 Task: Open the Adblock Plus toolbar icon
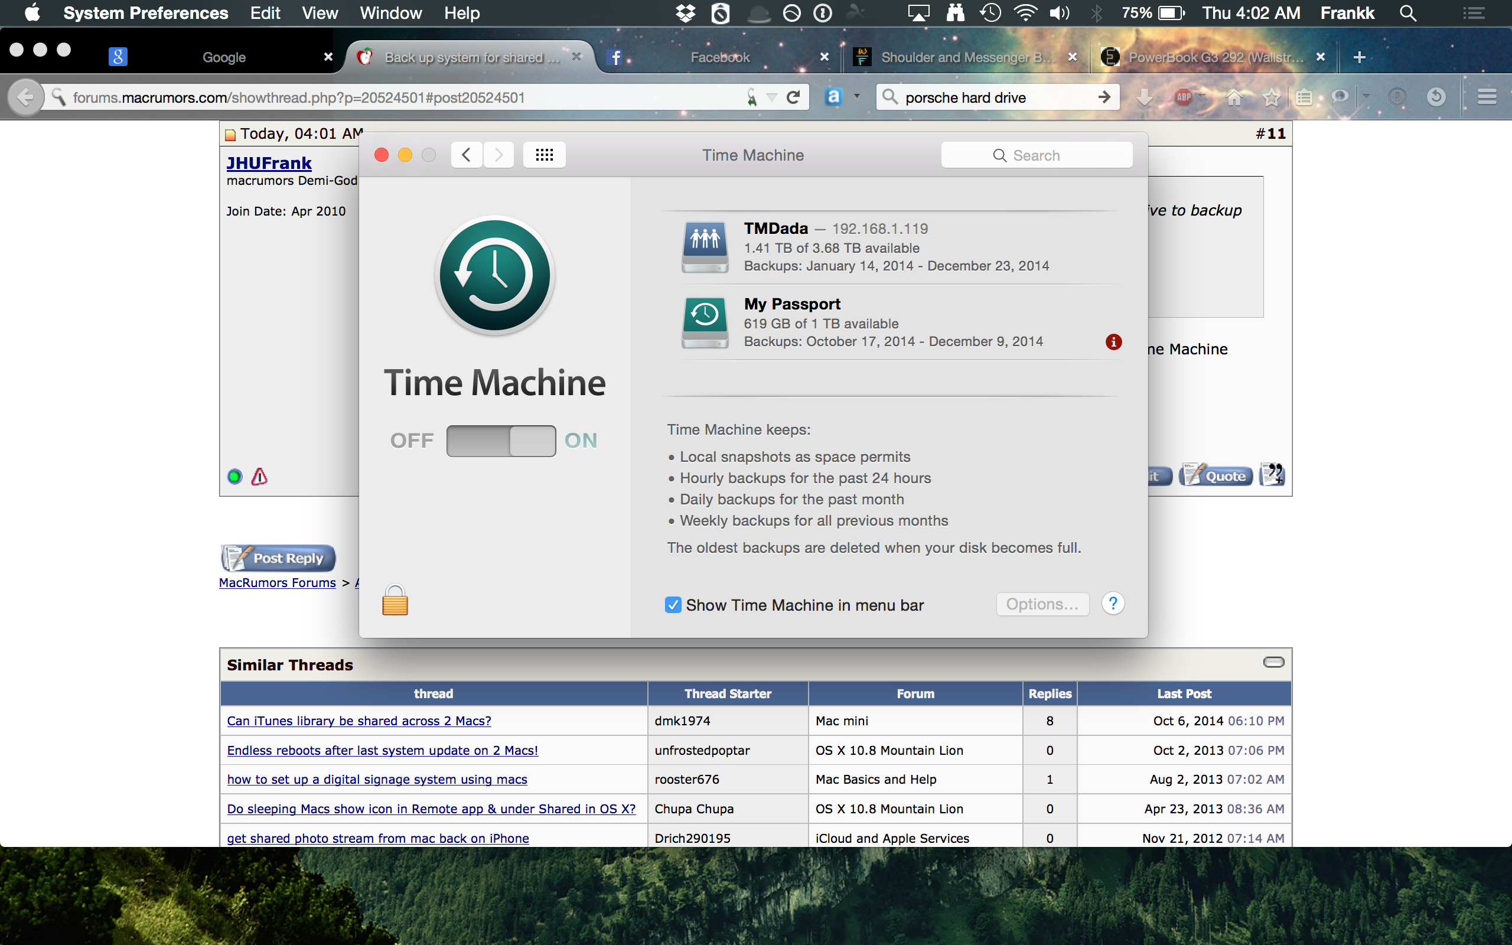point(1185,97)
